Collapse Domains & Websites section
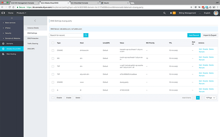The width and height of the screenshot is (220, 137). (x=12, y=38)
